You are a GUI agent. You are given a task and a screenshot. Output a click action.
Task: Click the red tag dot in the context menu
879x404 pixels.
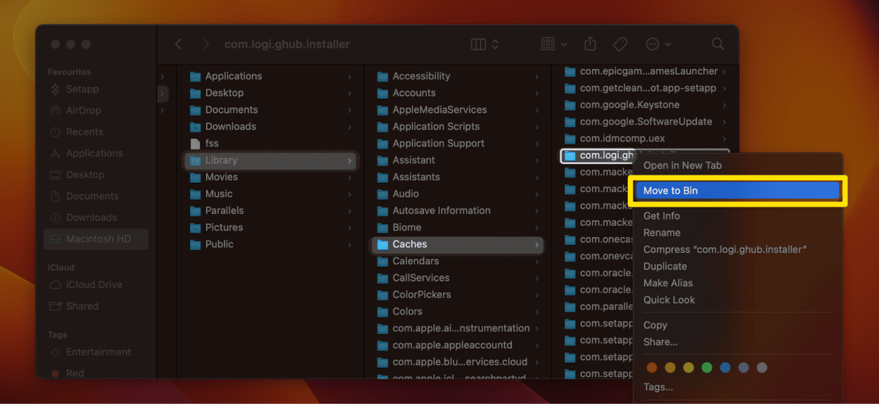point(652,367)
